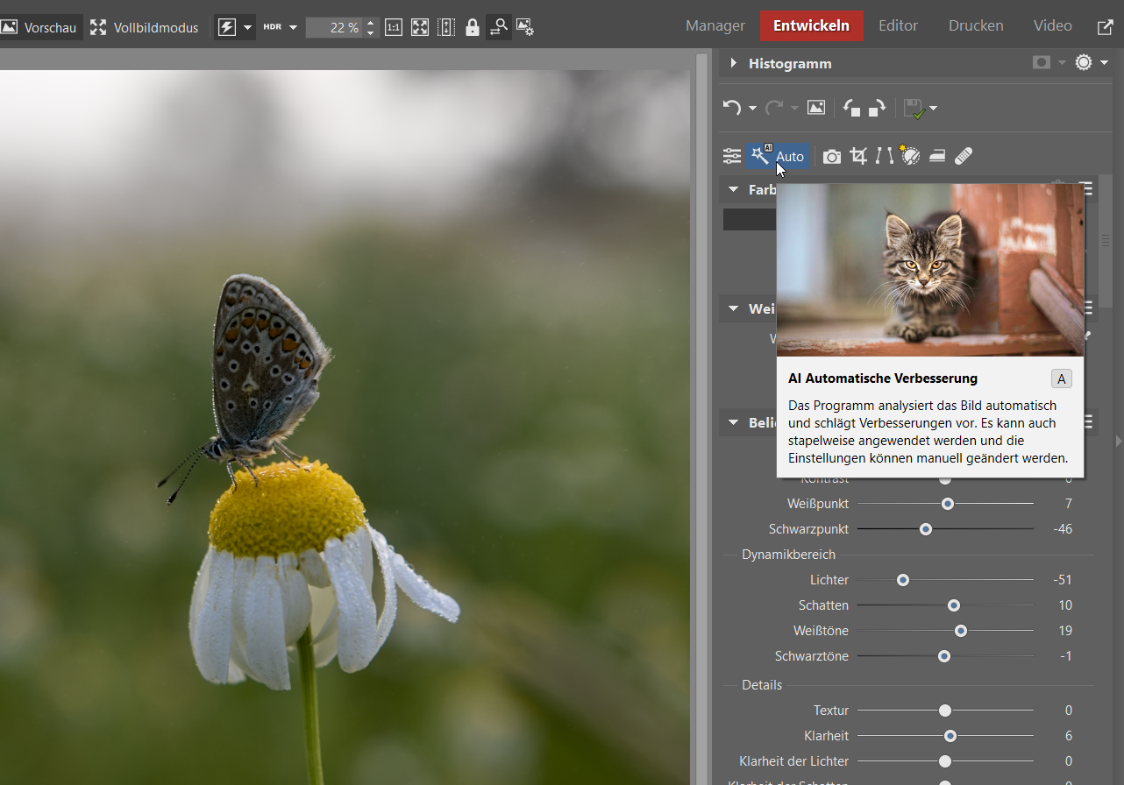Open the retouching band-aid tool

(963, 156)
